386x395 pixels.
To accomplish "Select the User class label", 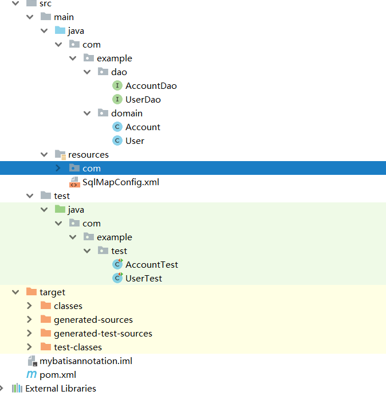I will point(135,141).
